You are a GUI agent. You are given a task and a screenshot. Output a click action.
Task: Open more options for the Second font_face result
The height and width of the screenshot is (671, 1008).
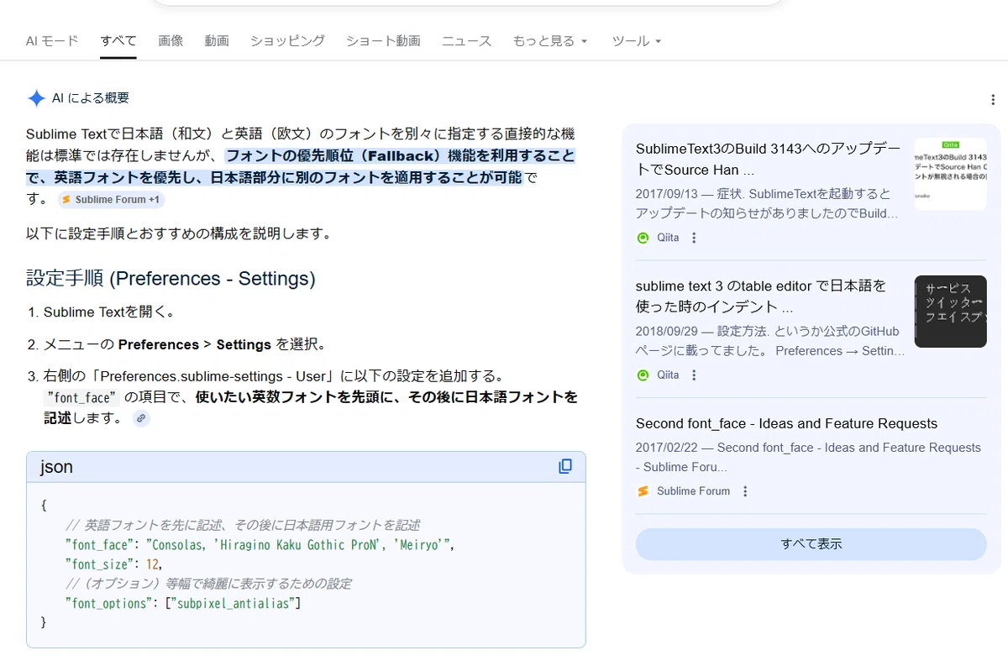coord(744,491)
